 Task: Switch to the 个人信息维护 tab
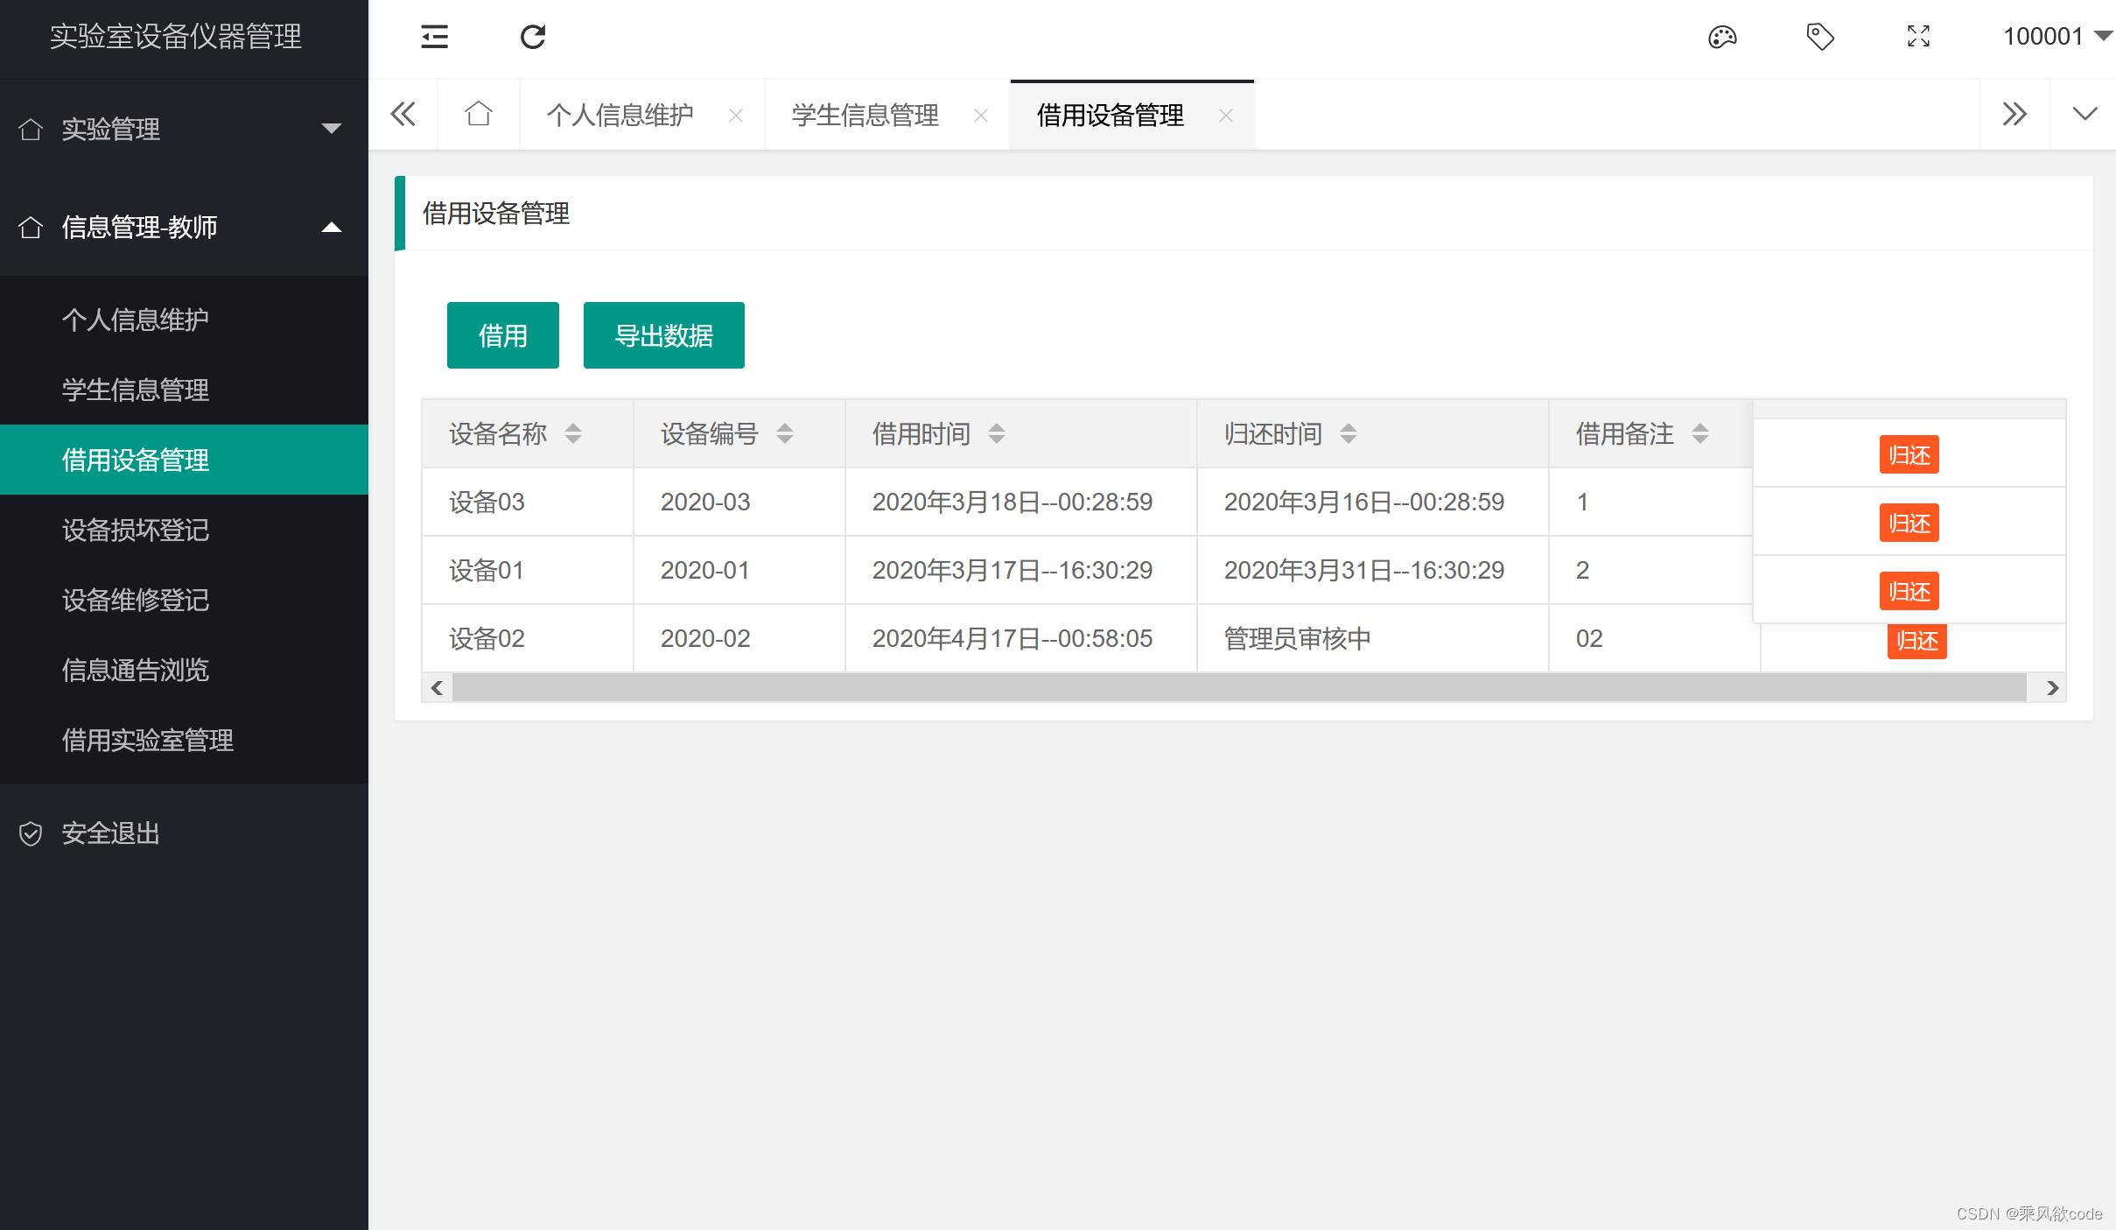click(620, 115)
